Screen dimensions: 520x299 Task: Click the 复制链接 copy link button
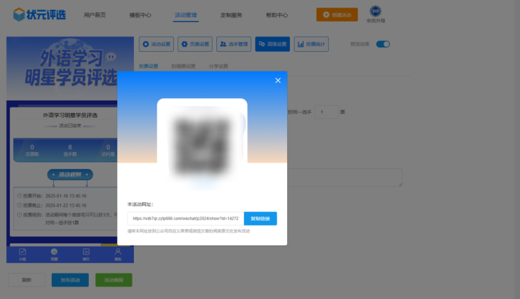click(x=260, y=218)
